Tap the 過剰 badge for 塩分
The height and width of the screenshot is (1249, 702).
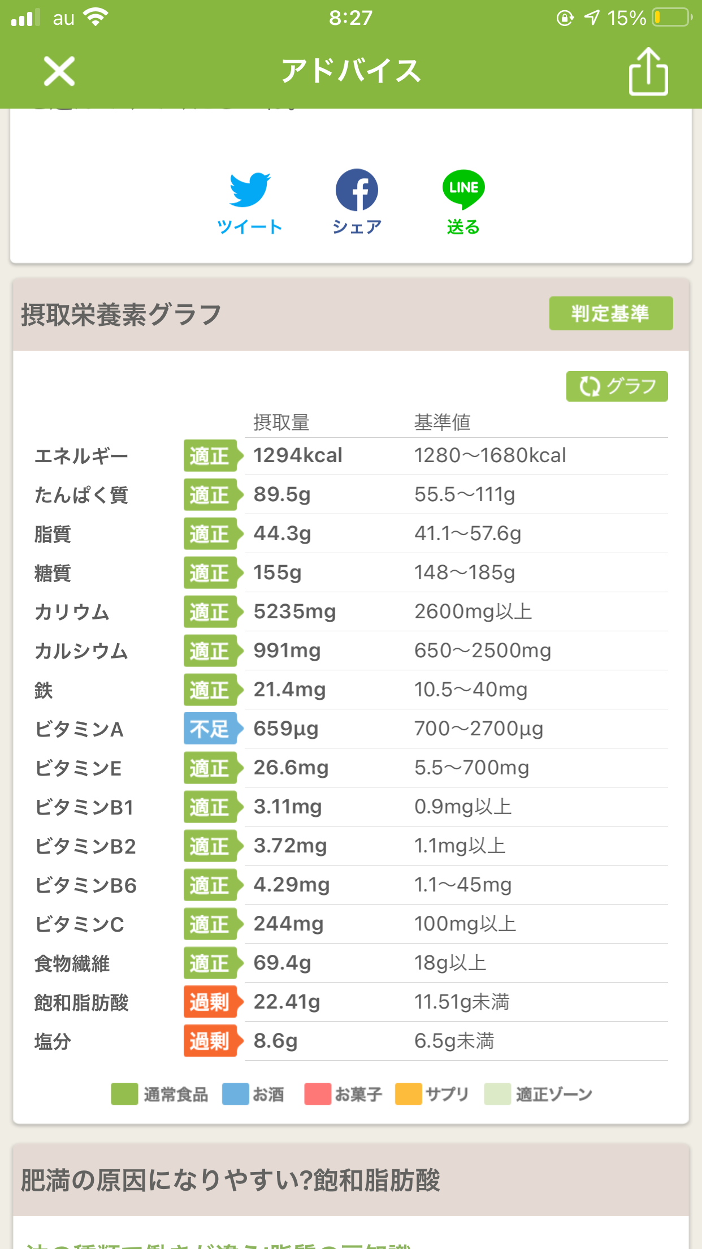pos(213,1041)
